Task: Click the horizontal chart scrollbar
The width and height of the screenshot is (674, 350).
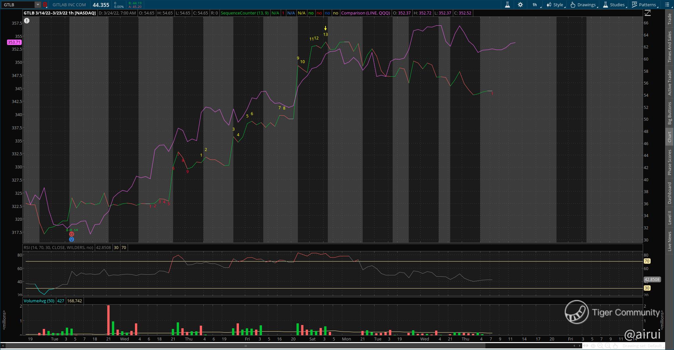Action: pyautogui.click(x=245, y=346)
